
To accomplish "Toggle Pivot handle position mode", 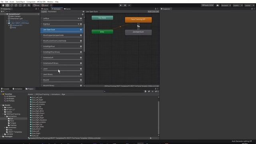I will [36, 5].
